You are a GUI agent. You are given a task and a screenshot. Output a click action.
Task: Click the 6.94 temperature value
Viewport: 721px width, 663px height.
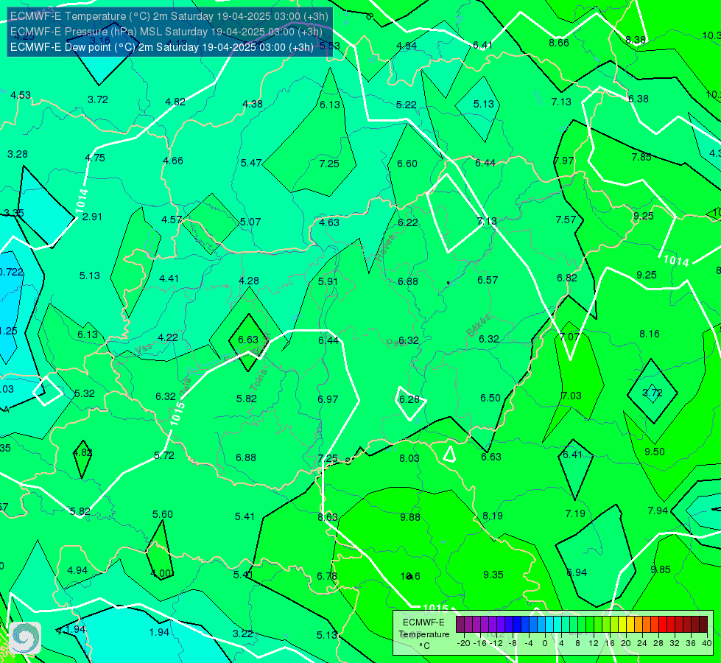(x=577, y=573)
